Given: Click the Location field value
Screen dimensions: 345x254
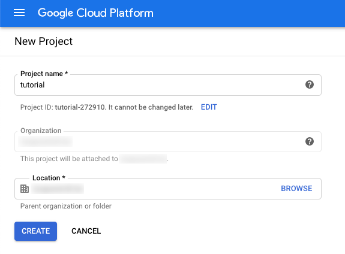Looking at the screenshot, I should pos(58,189).
